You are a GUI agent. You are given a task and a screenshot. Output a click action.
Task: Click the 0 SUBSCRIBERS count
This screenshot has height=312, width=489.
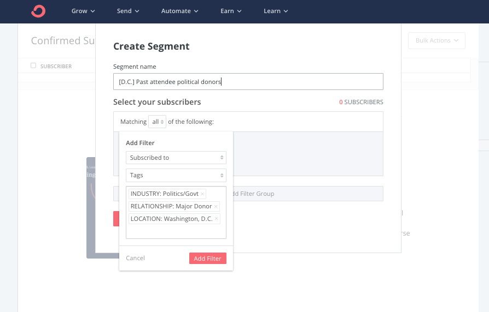[361, 102]
